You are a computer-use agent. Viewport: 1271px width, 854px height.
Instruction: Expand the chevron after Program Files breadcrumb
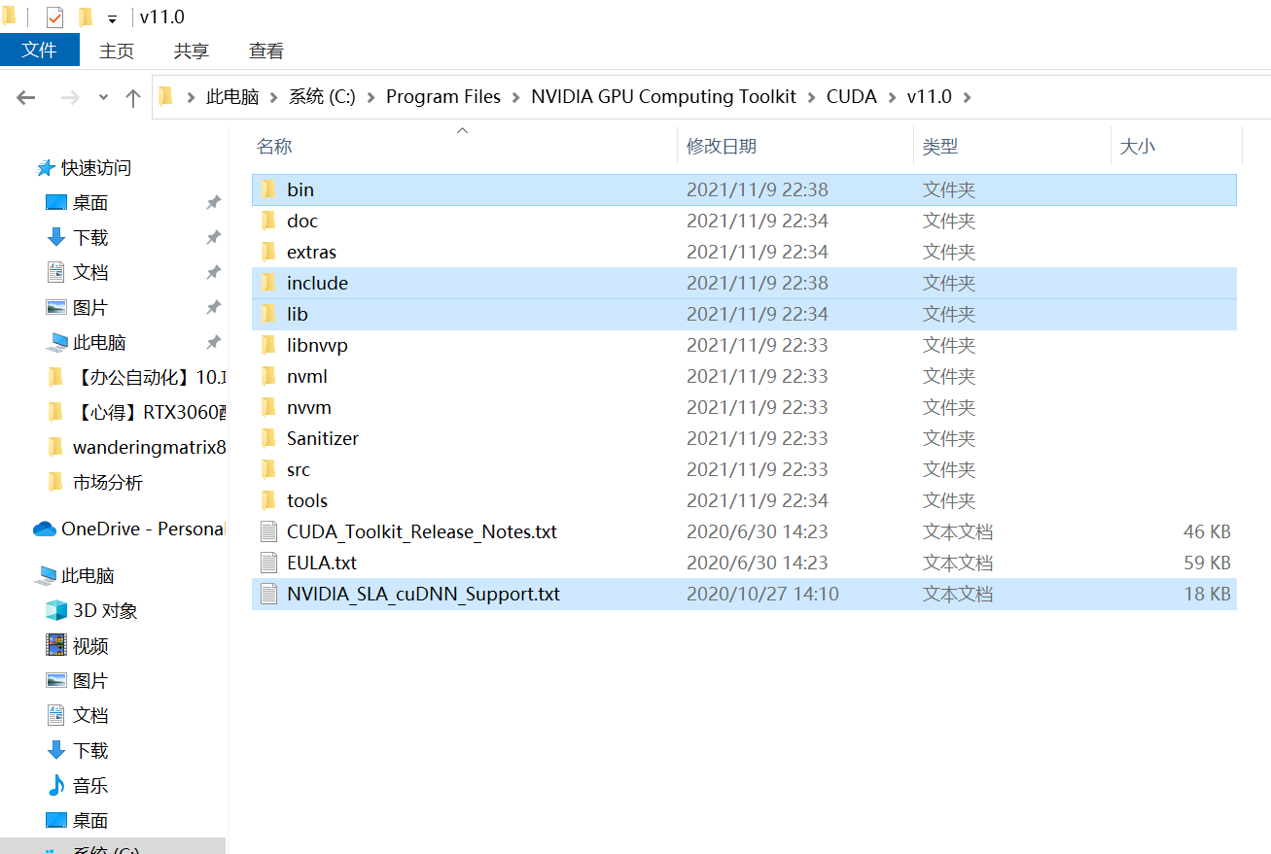515,97
